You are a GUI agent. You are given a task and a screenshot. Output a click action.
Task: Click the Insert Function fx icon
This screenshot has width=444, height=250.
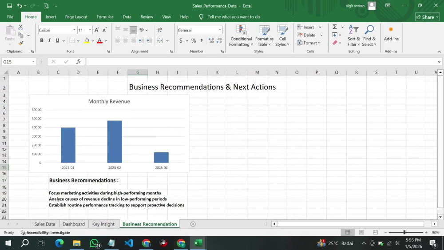coord(79,61)
